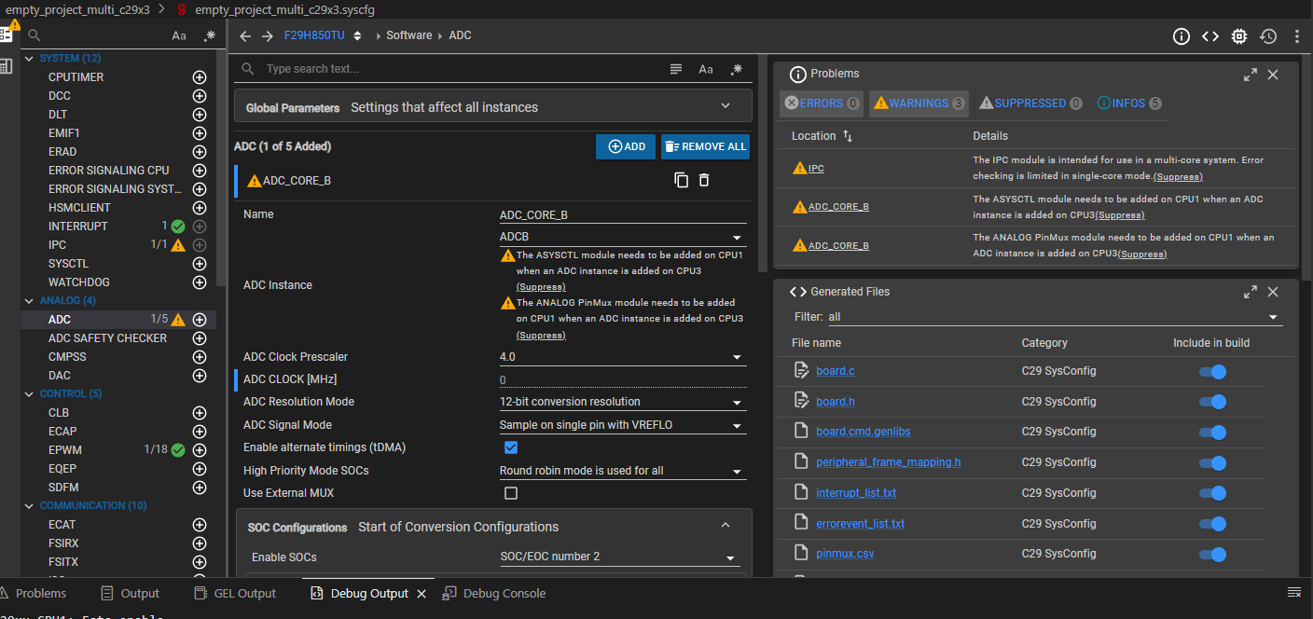This screenshot has width=1313, height=619.
Task: Add a CPUTIMER module with plus icon
Action: 199,77
